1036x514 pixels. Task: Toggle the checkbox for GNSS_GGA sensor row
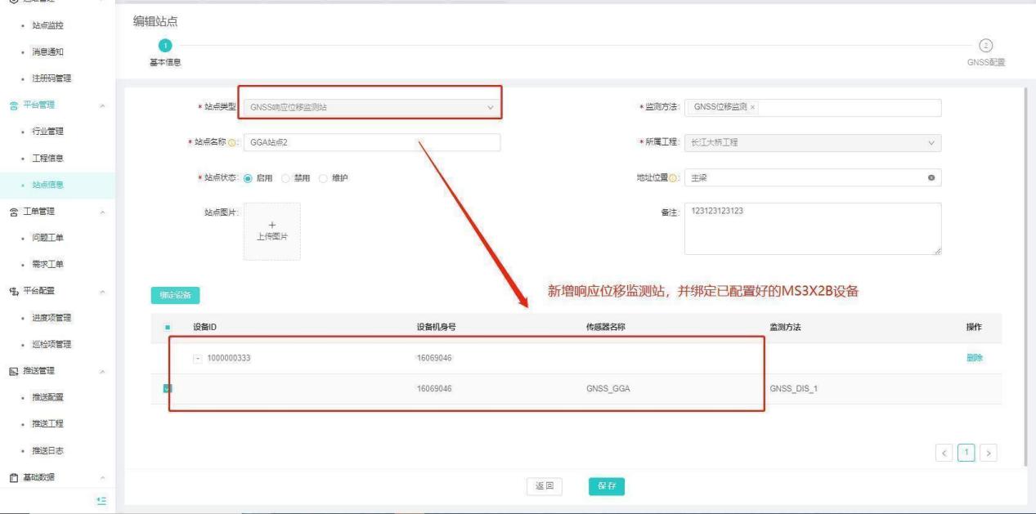coord(167,388)
